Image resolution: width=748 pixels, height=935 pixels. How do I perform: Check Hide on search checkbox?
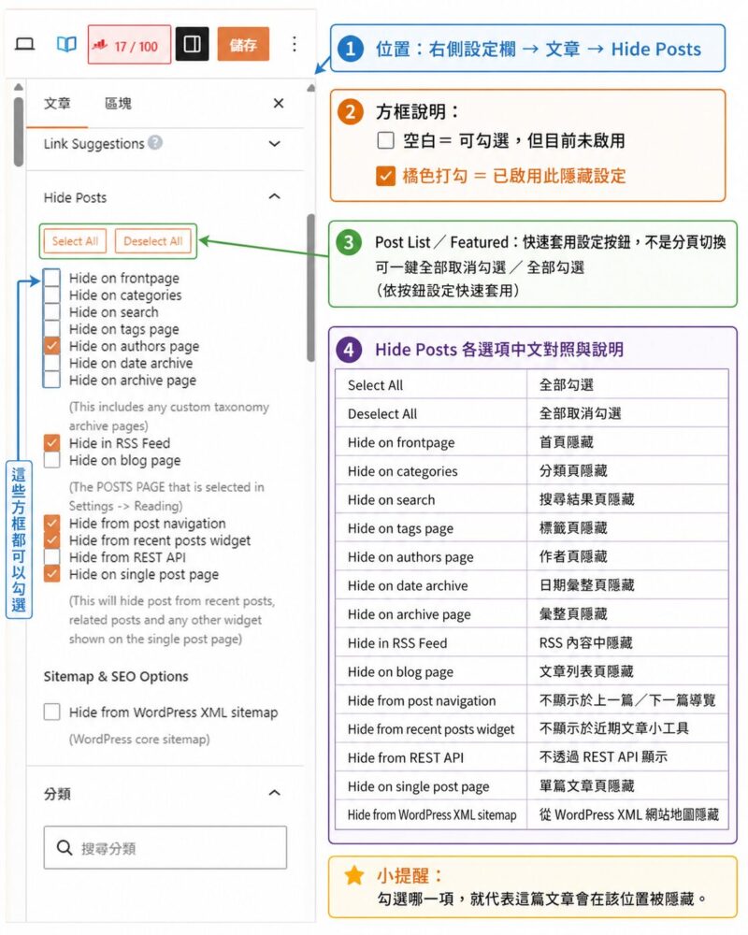click(x=52, y=311)
